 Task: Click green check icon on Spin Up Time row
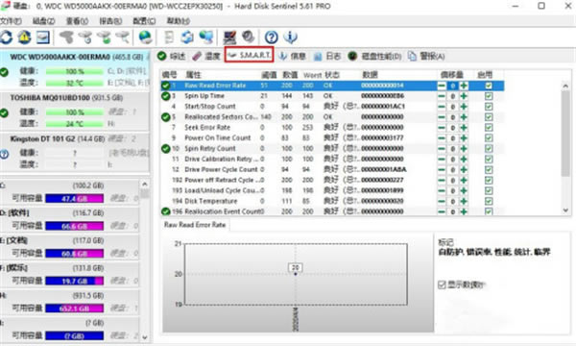click(166, 96)
